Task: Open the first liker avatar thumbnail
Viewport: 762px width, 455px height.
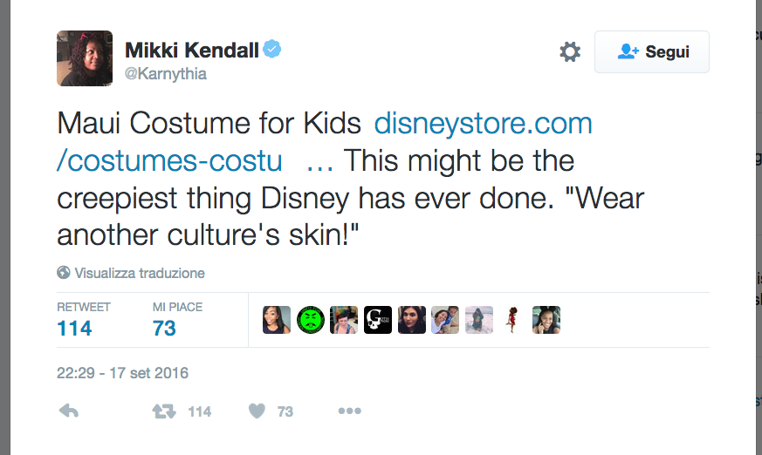Action: click(277, 320)
